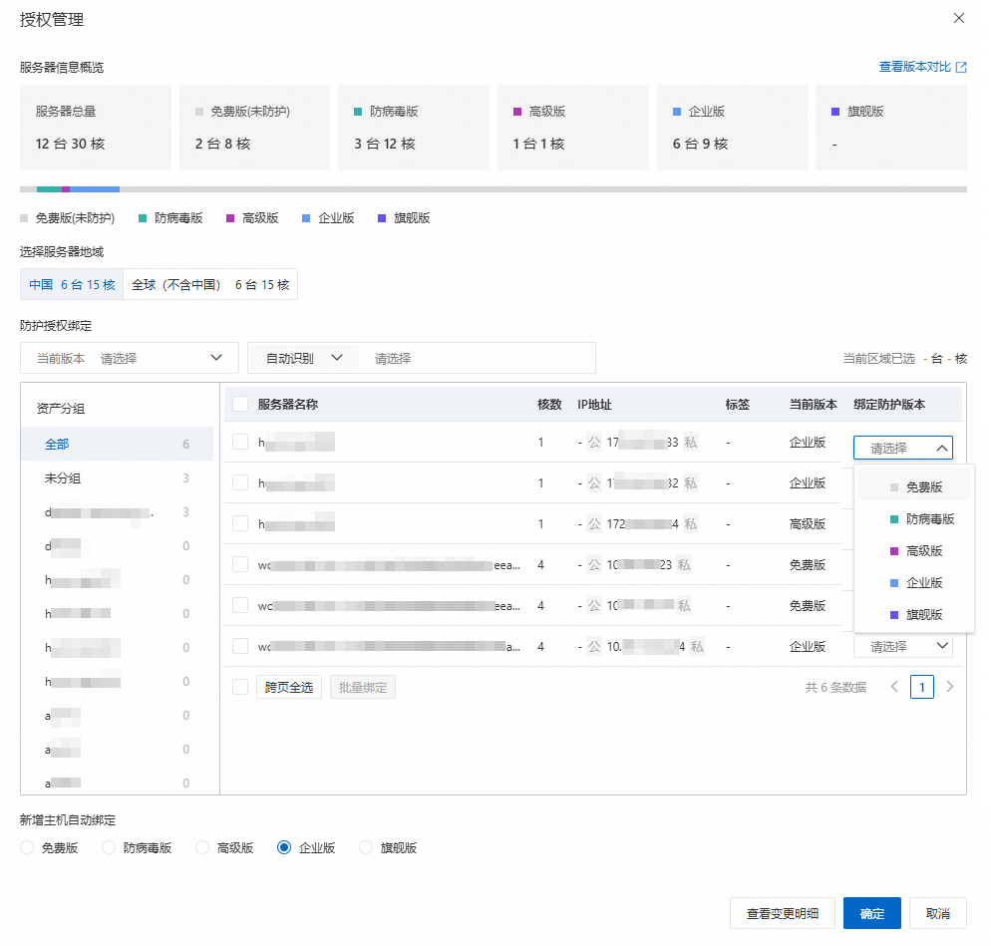Click the 旗舰版 overview card

pyautogui.click(x=891, y=128)
